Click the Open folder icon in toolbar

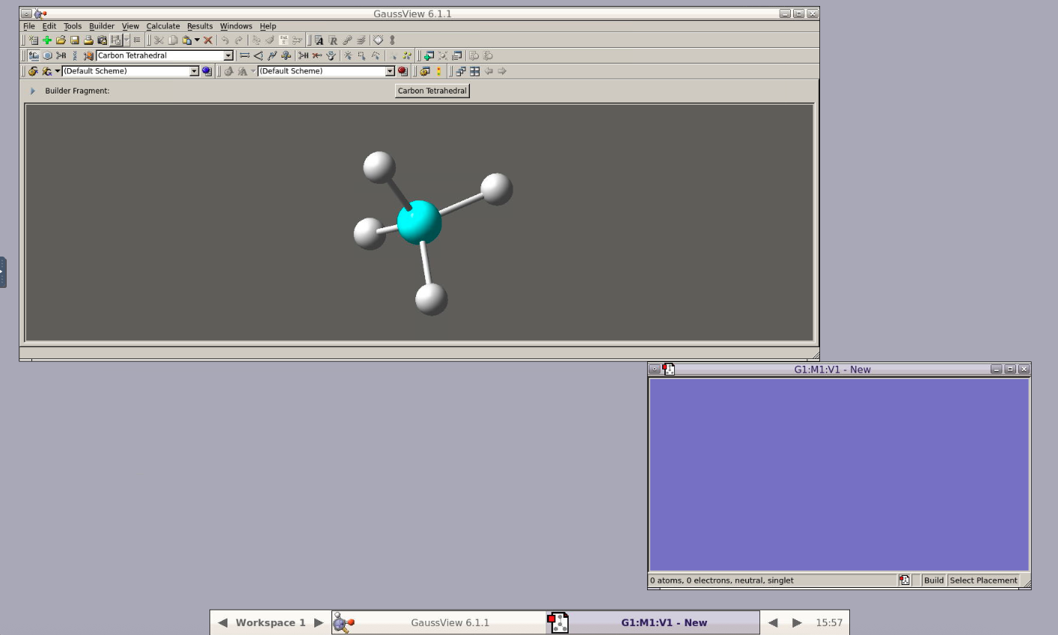click(61, 40)
